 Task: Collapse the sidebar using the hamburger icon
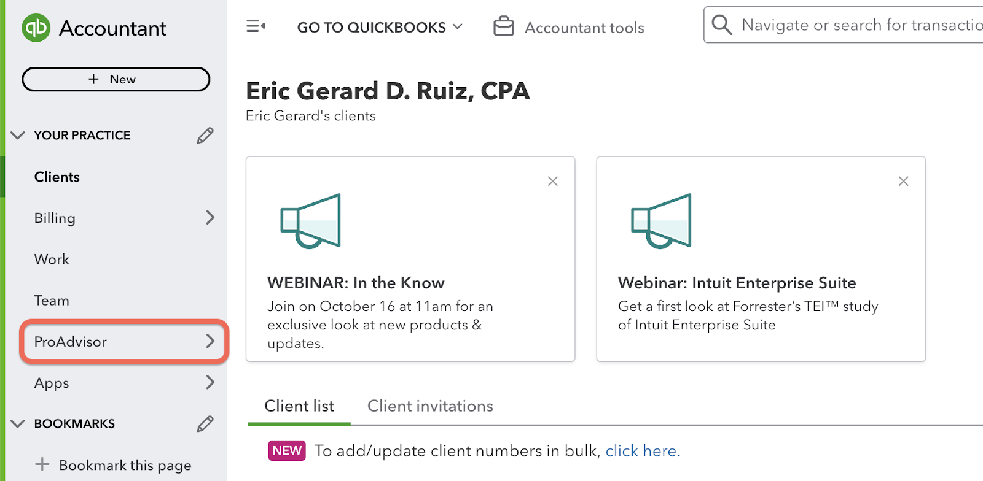[256, 26]
